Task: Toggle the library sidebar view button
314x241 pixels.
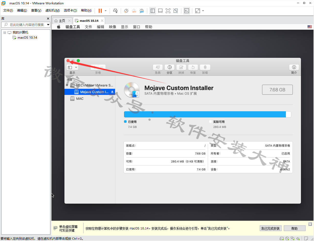Action: tap(153, 11)
